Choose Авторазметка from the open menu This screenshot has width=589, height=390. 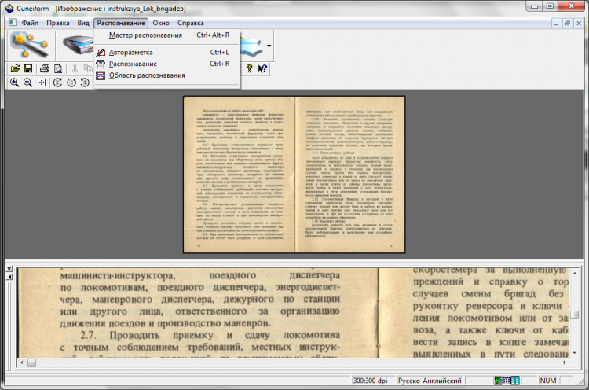(x=133, y=52)
